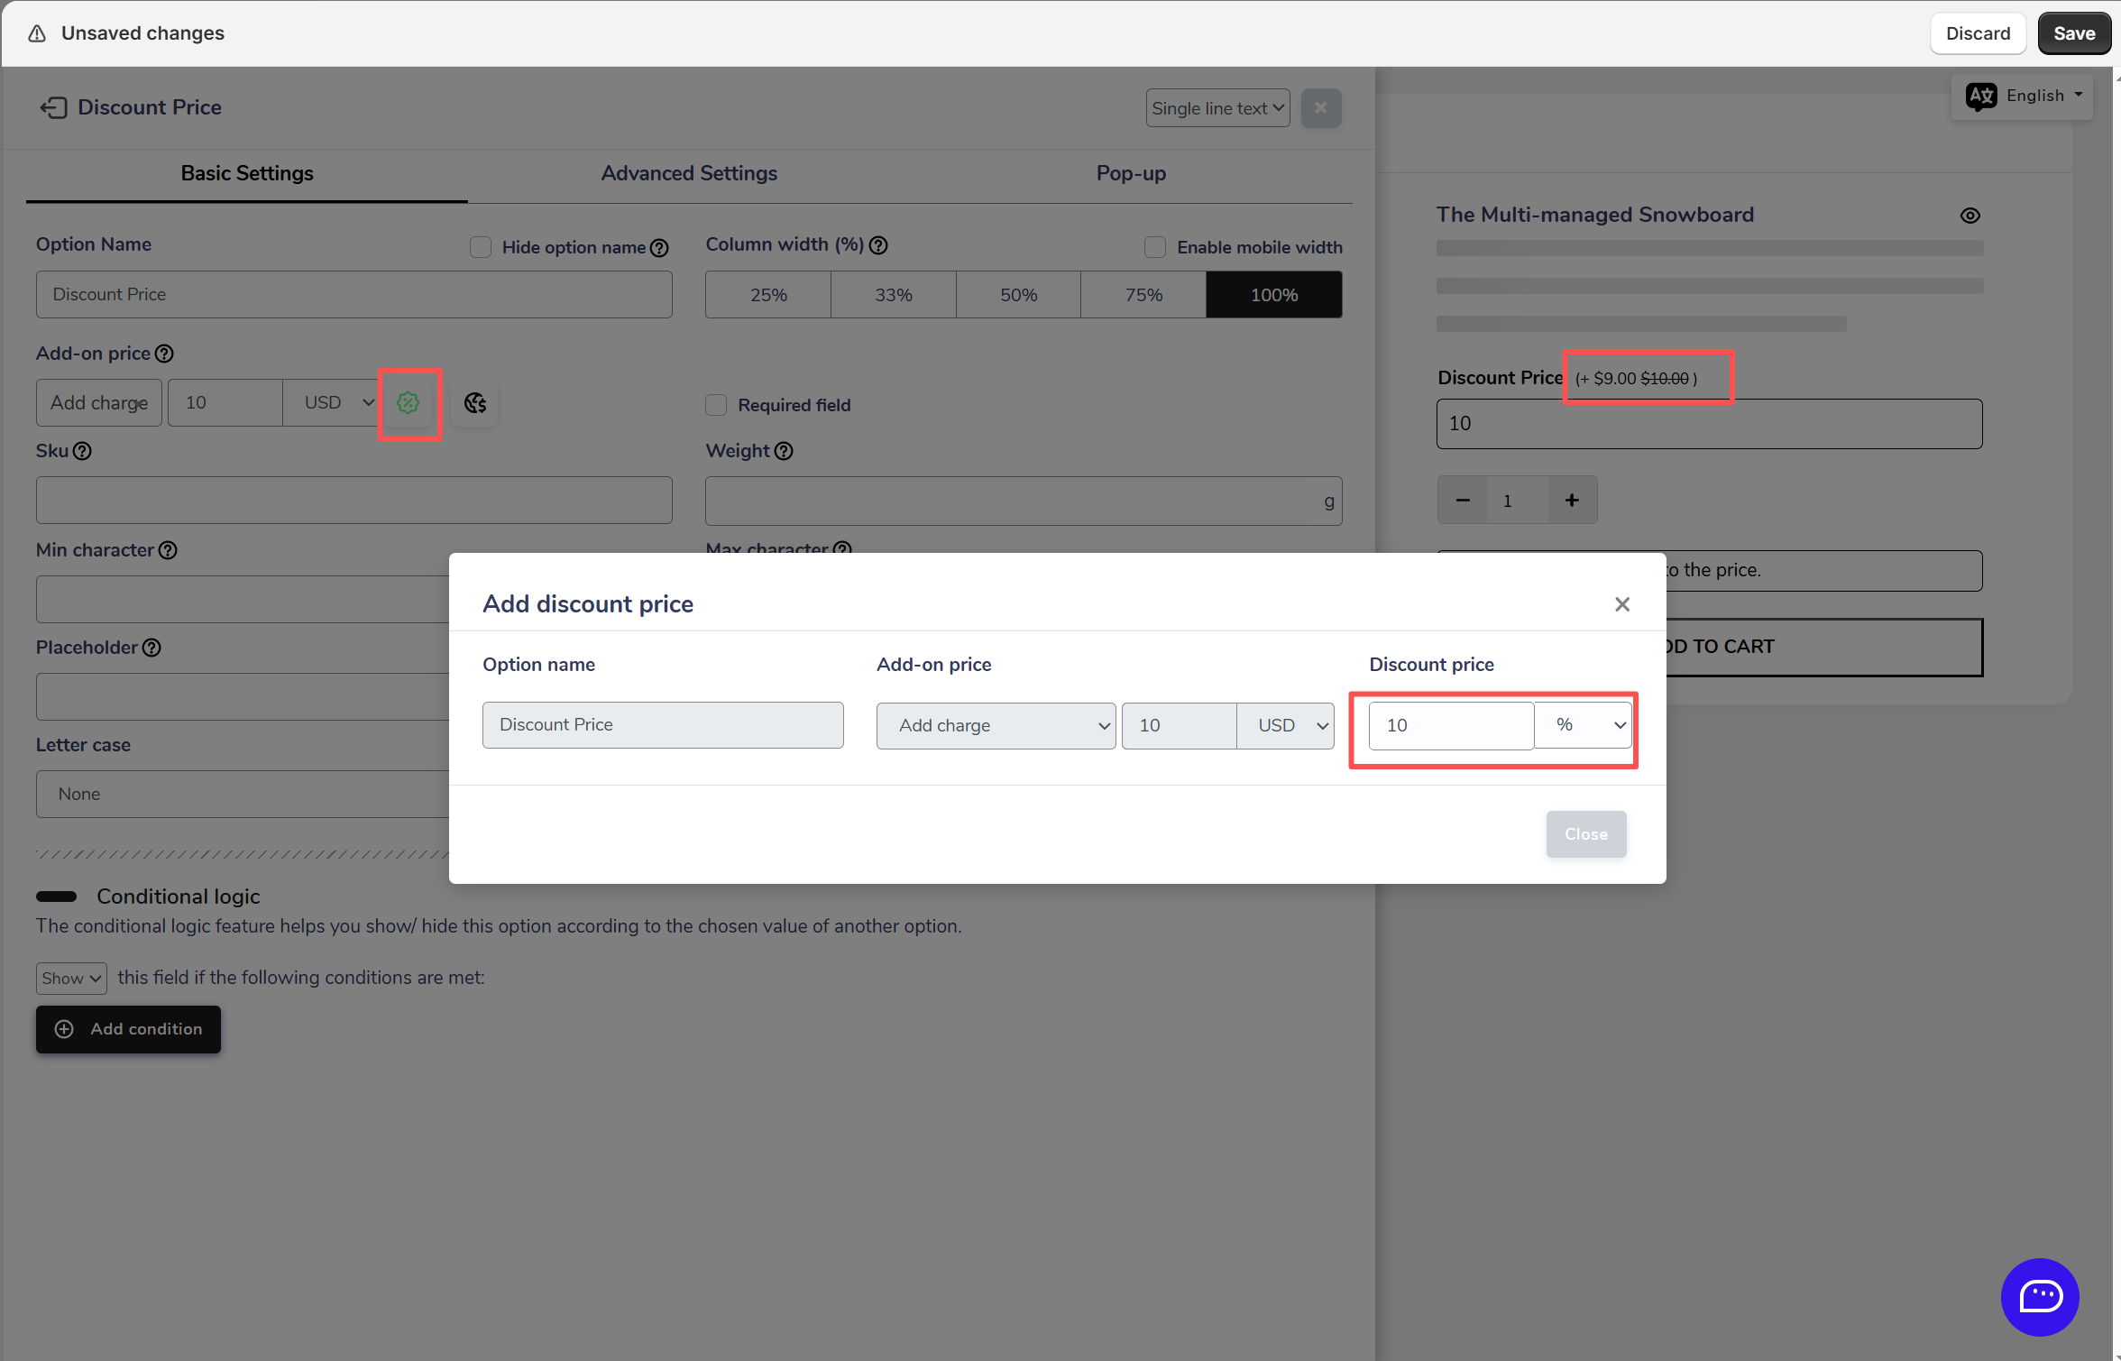Open the chat support bubble icon
The height and width of the screenshot is (1361, 2121).
coord(2039,1296)
